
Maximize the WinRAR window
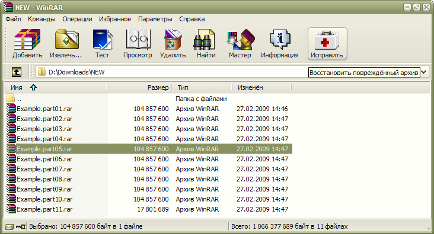tap(417, 7)
